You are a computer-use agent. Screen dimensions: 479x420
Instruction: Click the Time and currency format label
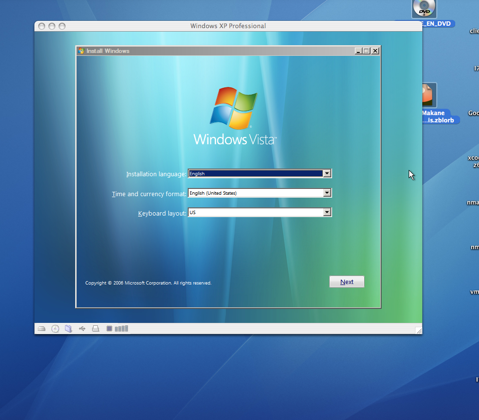tap(149, 194)
